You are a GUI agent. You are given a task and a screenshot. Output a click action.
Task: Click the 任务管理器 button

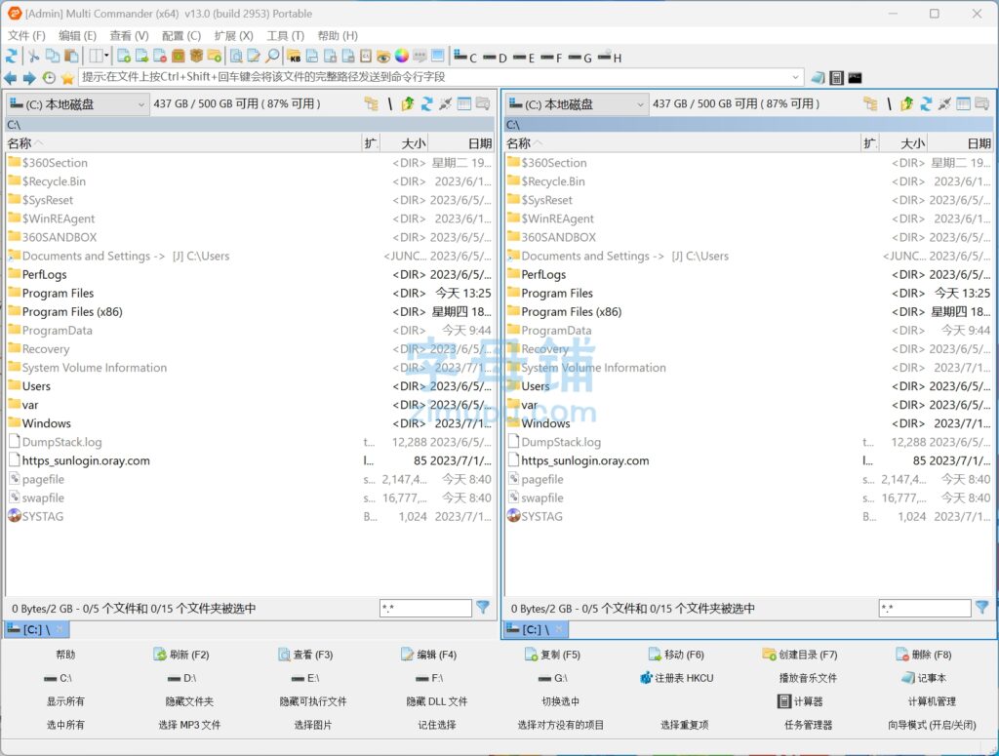[808, 725]
